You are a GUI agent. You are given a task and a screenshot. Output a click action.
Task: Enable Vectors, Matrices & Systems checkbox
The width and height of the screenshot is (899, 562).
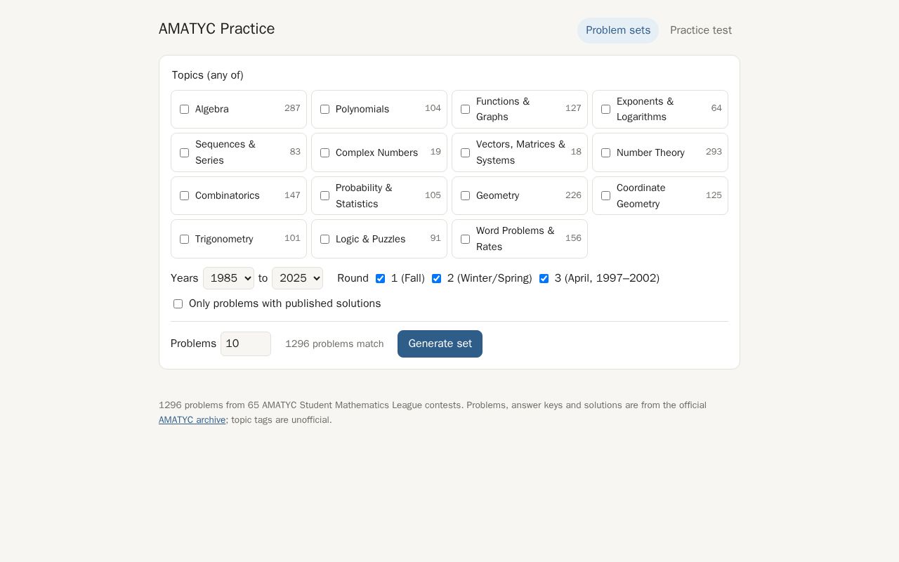click(x=465, y=152)
